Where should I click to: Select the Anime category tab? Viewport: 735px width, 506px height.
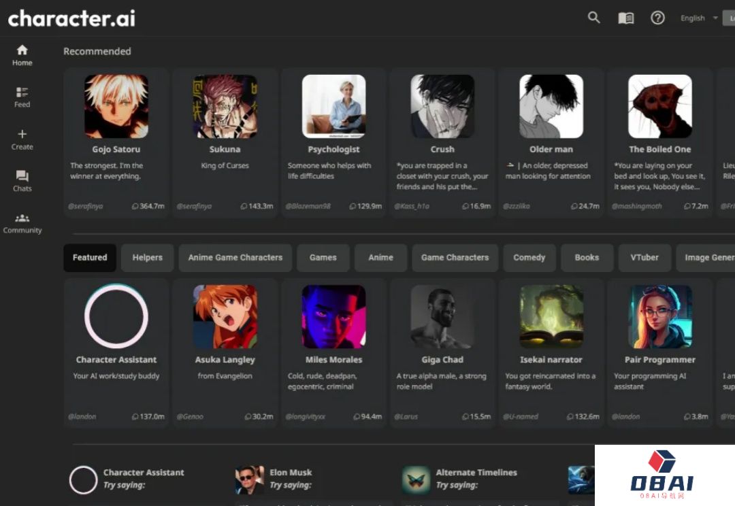click(380, 258)
